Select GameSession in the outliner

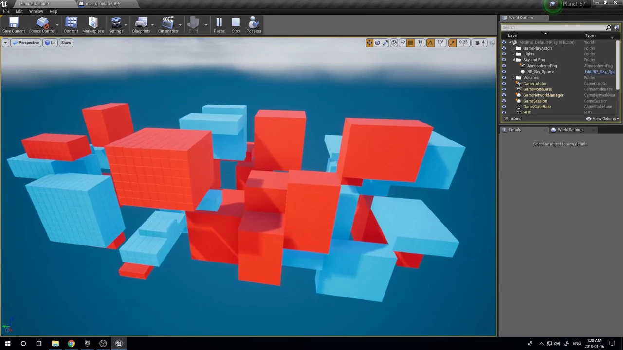click(x=535, y=101)
